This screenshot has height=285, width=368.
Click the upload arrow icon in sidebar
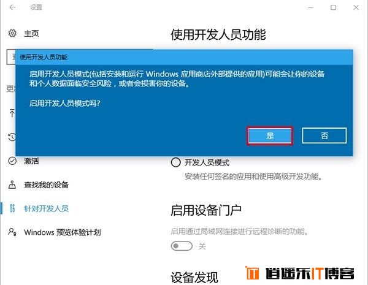click(x=12, y=113)
